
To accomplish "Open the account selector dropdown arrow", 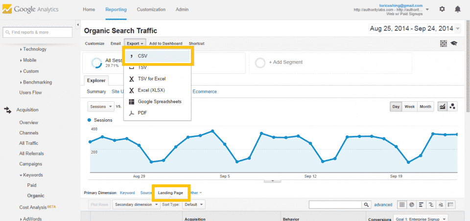I will tap(427, 10).
